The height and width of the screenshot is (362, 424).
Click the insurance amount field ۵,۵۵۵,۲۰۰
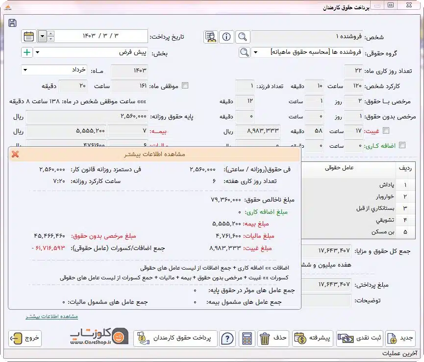pyautogui.click(x=66, y=131)
